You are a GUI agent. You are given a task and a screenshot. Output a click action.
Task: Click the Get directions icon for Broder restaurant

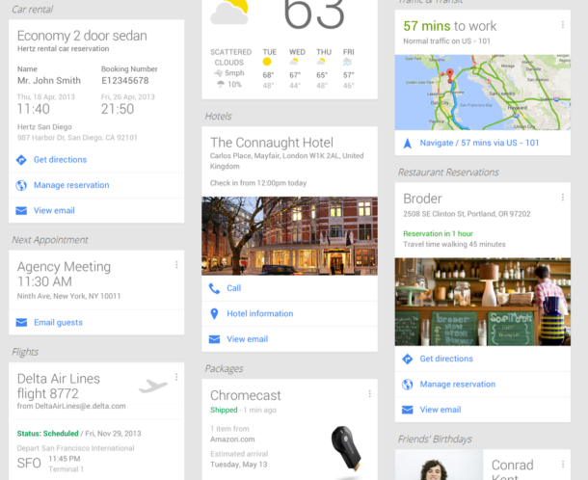(x=407, y=359)
